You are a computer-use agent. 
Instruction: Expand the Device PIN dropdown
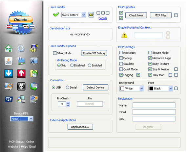click(x=31, y=119)
